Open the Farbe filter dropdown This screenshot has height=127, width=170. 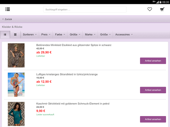[60, 34]
